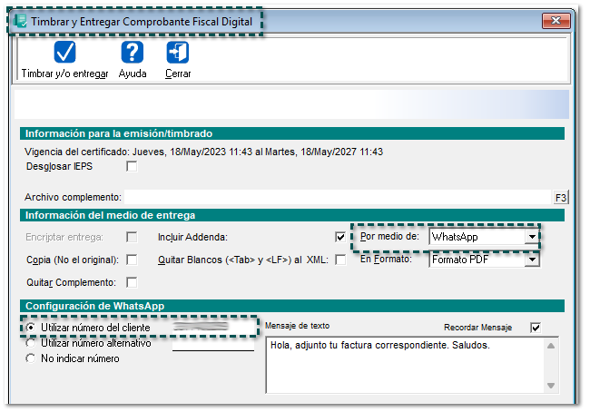The image size is (590, 412).
Task: Choose Utilizar número alternativo radio button
Action: click(32, 343)
